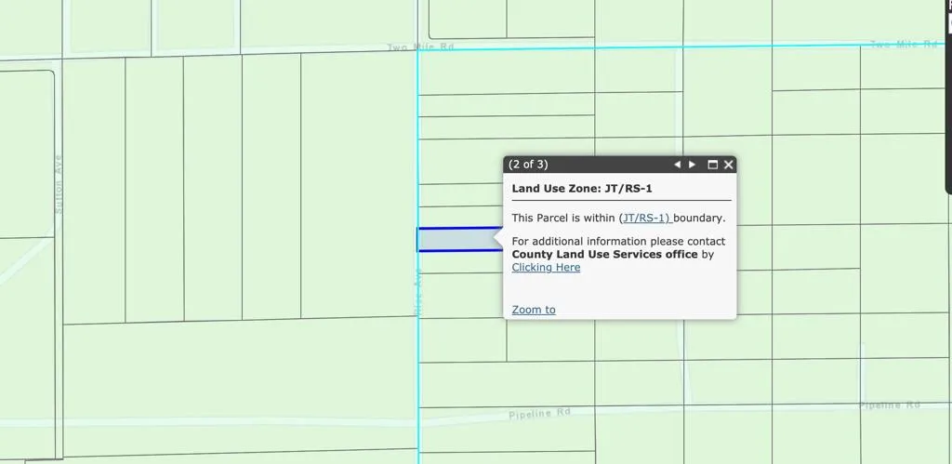Click the right Two Mile Rd label
Image resolution: width=952 pixels, height=464 pixels.
(x=902, y=44)
